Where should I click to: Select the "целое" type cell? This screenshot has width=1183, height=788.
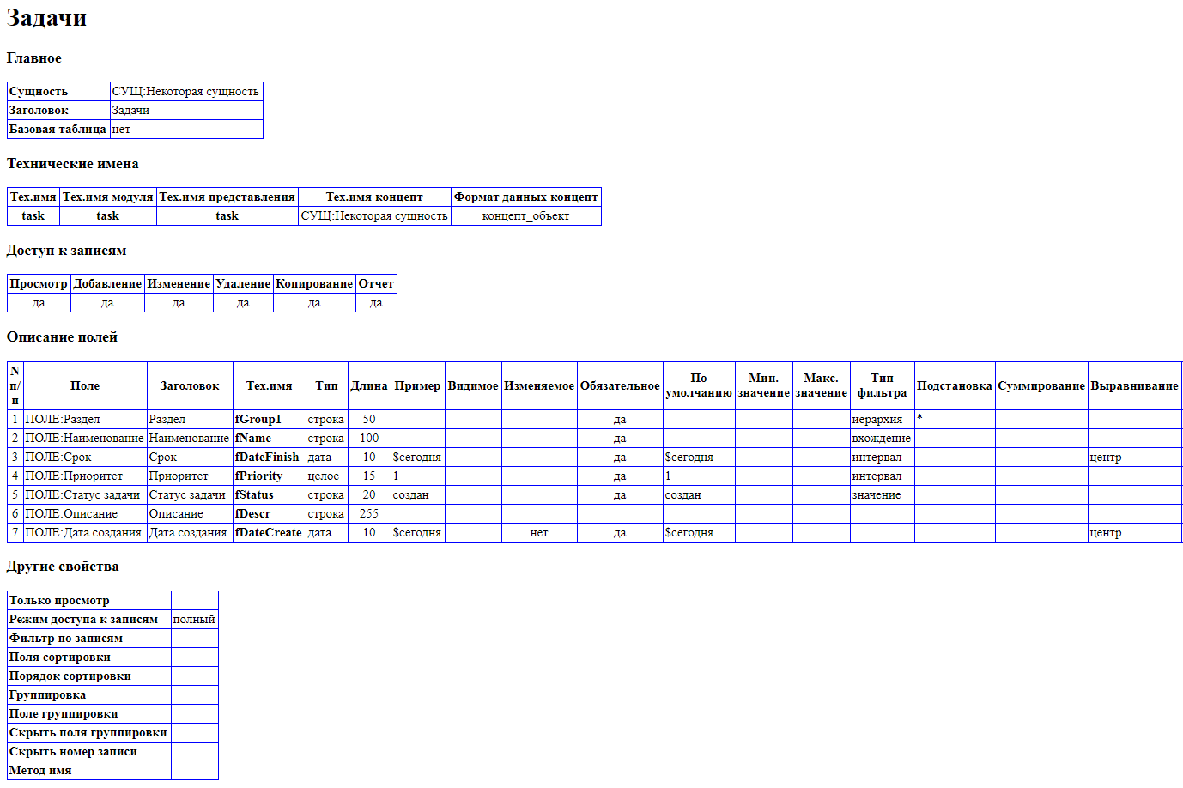click(327, 476)
